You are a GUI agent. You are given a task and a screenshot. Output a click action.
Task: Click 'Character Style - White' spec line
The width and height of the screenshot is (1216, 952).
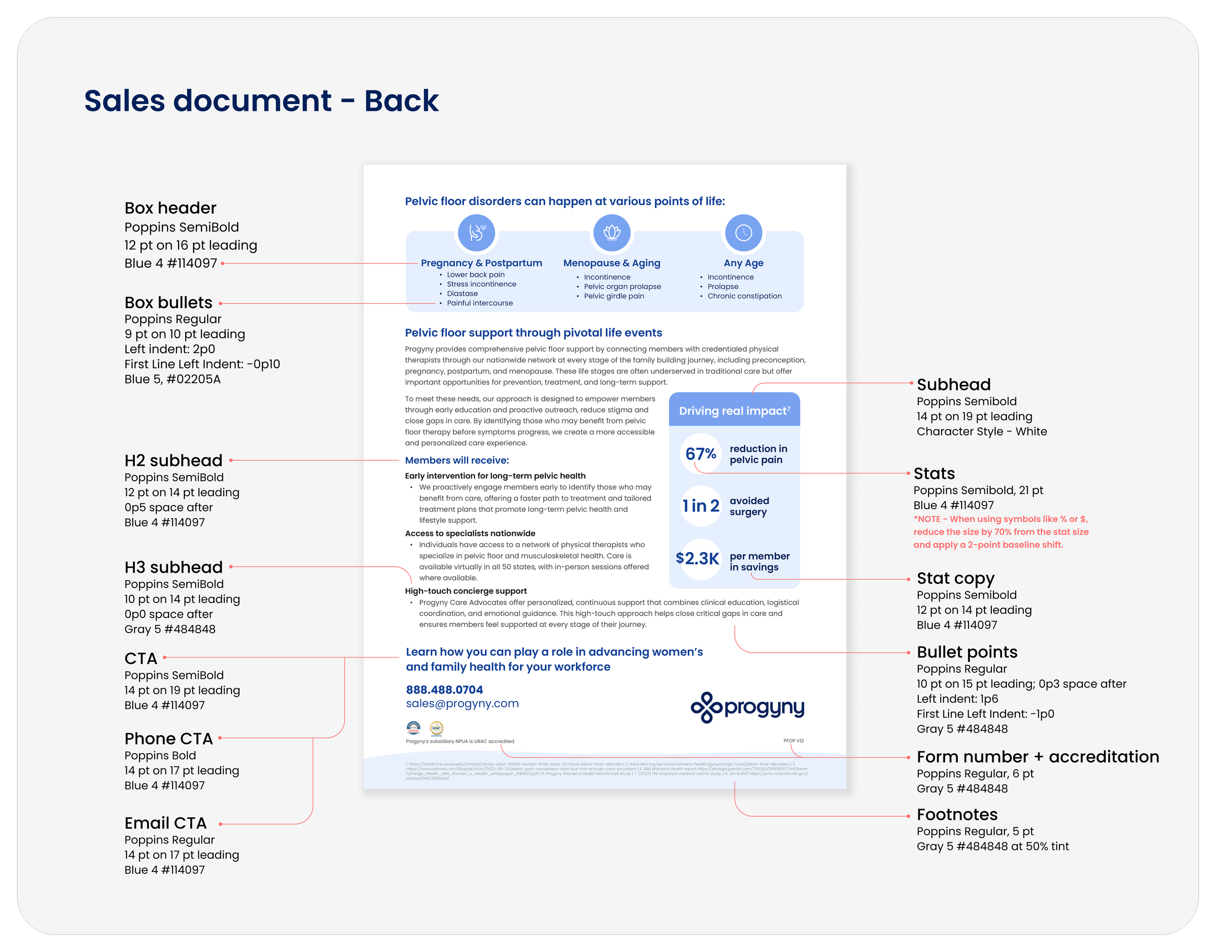tap(981, 432)
